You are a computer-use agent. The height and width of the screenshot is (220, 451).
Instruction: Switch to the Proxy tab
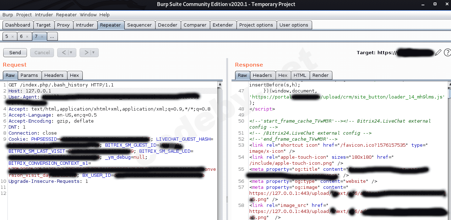tap(64, 25)
